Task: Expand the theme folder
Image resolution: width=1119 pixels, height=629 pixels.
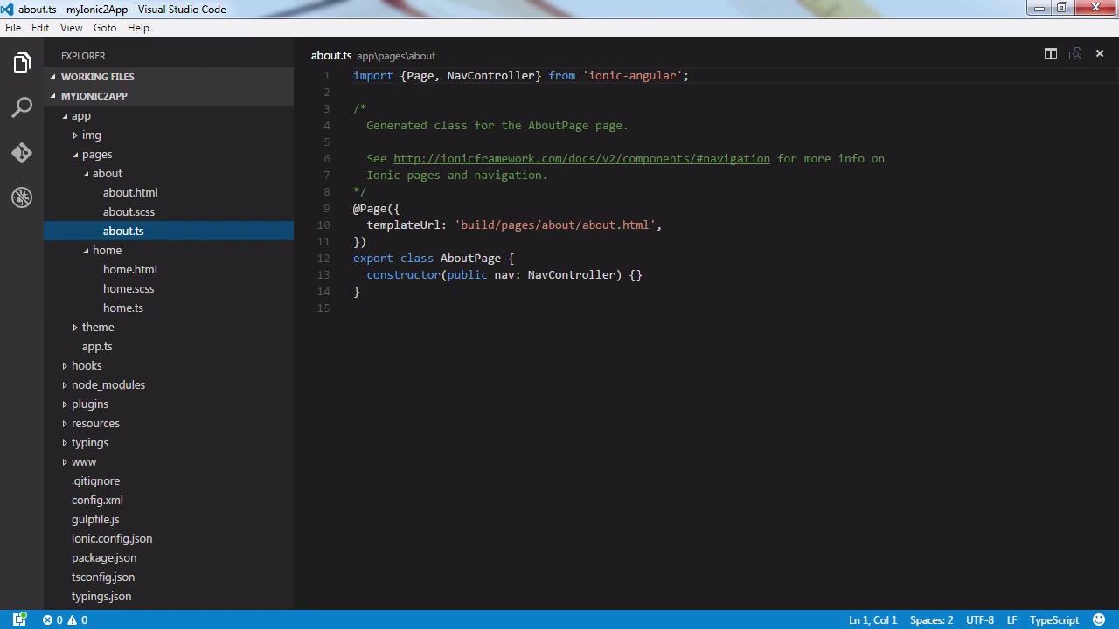Action: pos(75,327)
